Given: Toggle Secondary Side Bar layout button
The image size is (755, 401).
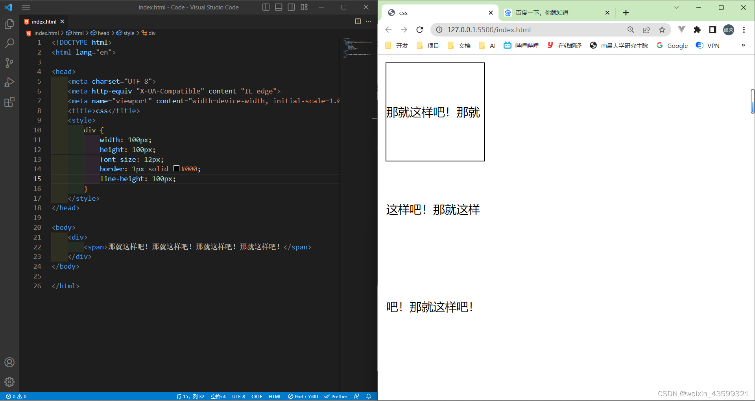Looking at the screenshot, I should (x=291, y=7).
